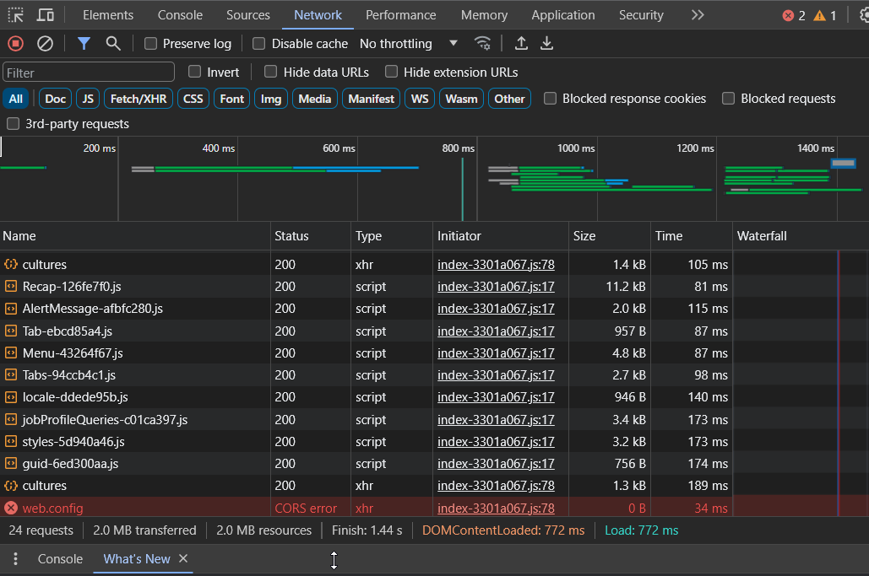Toggle the filter funnel icon
Screen dimensions: 869x576
click(x=84, y=43)
